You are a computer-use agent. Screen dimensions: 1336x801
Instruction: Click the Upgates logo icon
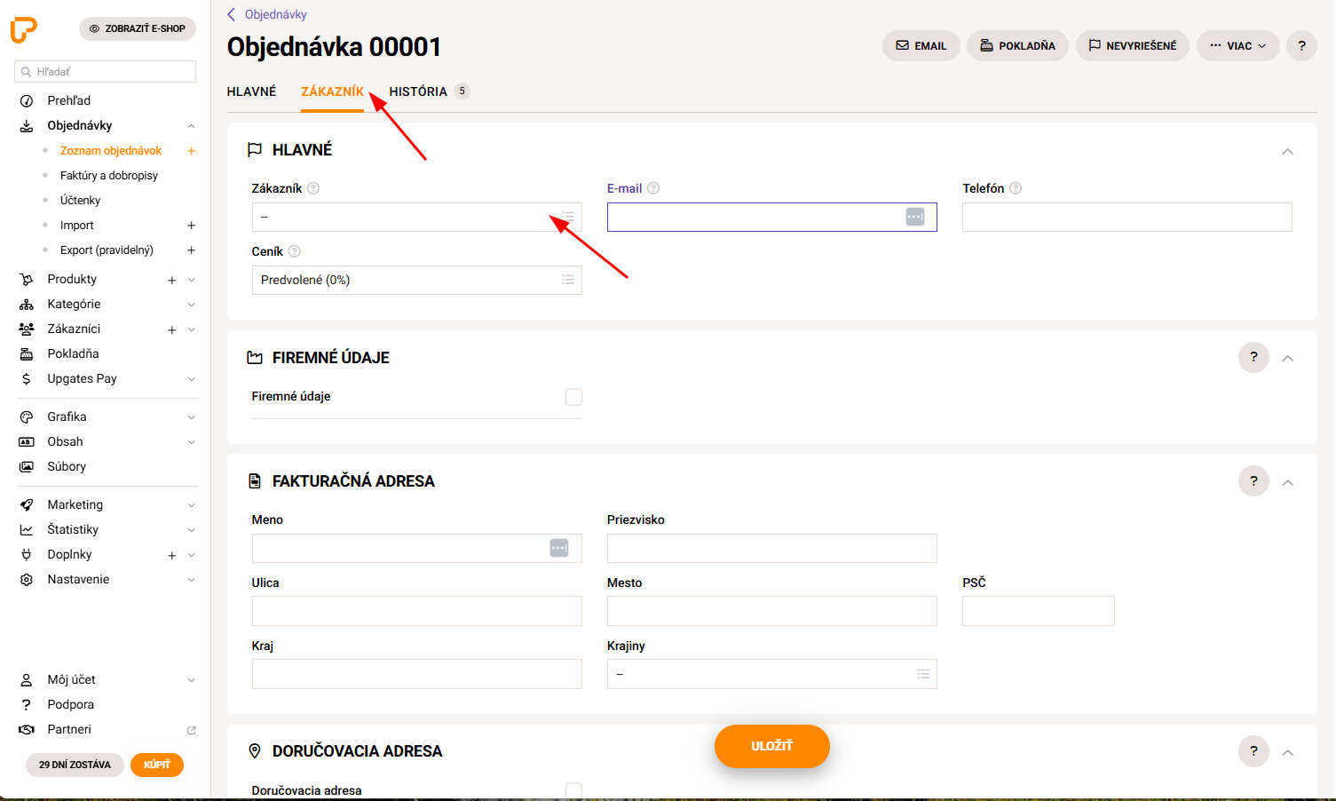tap(24, 29)
